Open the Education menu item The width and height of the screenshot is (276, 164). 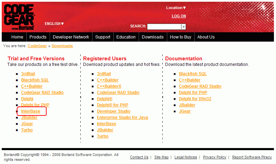[x=126, y=37]
